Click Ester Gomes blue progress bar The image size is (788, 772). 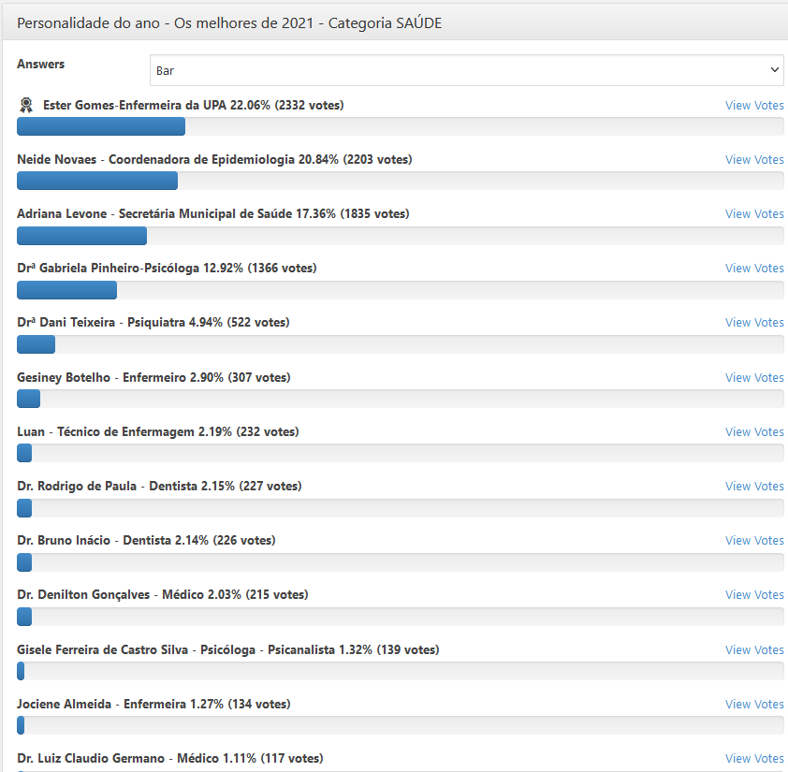[x=101, y=126]
